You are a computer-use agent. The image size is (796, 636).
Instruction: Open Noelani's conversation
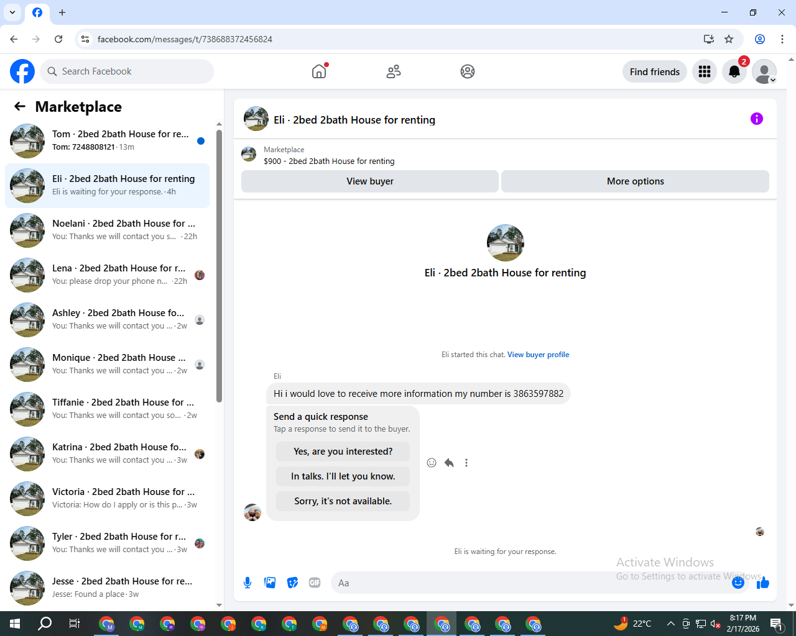(107, 230)
